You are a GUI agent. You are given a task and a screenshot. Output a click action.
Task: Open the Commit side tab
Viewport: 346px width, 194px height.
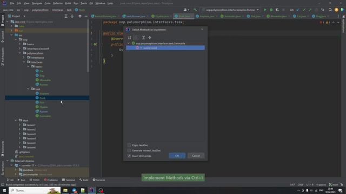[x=2, y=37]
